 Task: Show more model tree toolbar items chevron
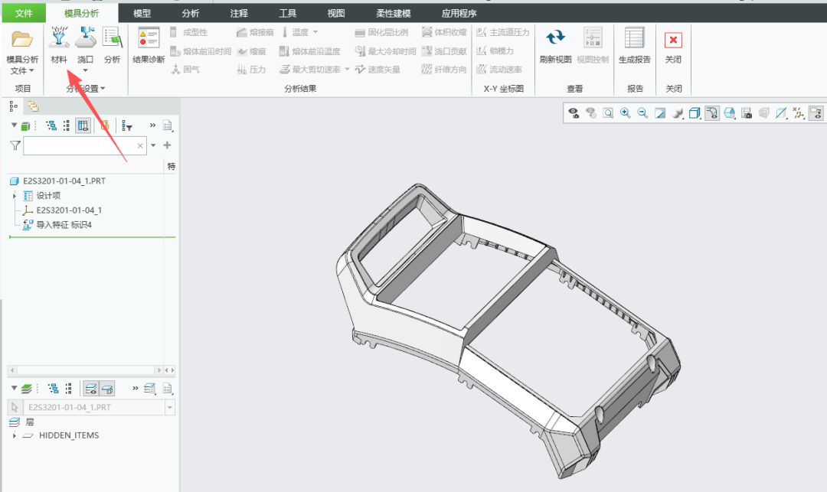click(153, 125)
